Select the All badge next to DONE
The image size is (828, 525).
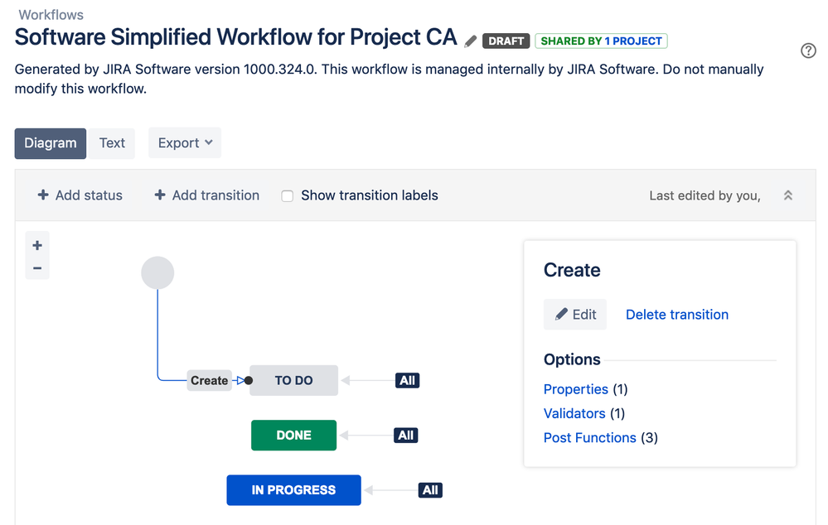[x=405, y=436]
